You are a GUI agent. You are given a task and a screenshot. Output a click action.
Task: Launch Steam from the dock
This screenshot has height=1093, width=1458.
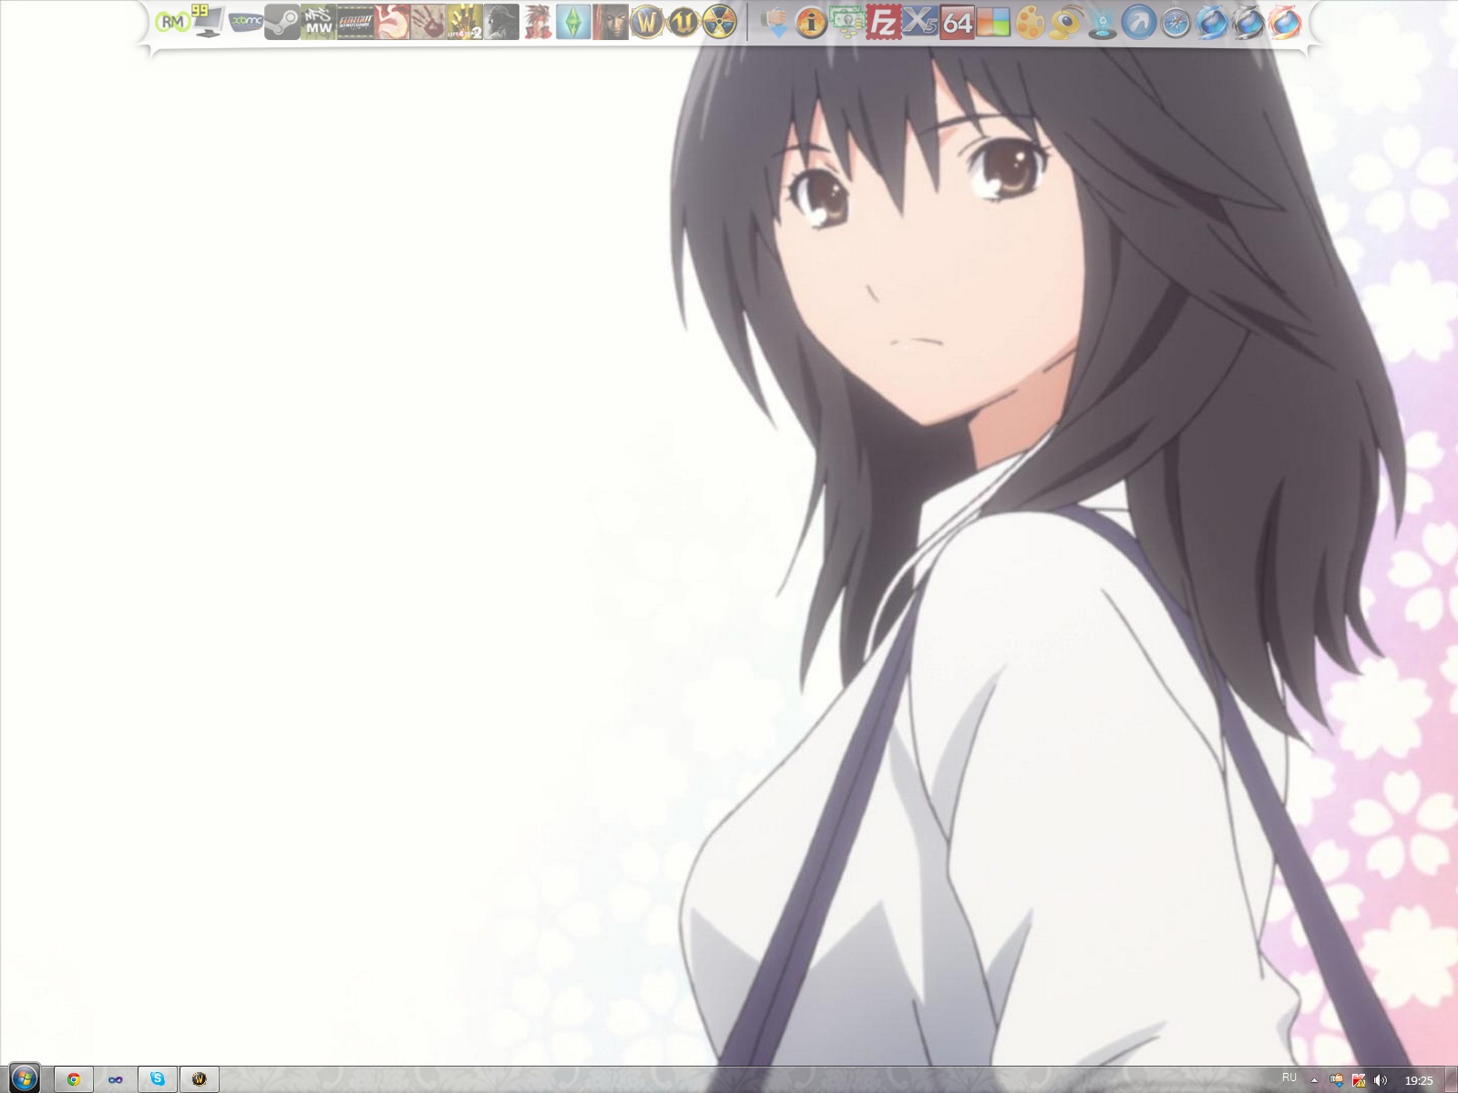(282, 22)
